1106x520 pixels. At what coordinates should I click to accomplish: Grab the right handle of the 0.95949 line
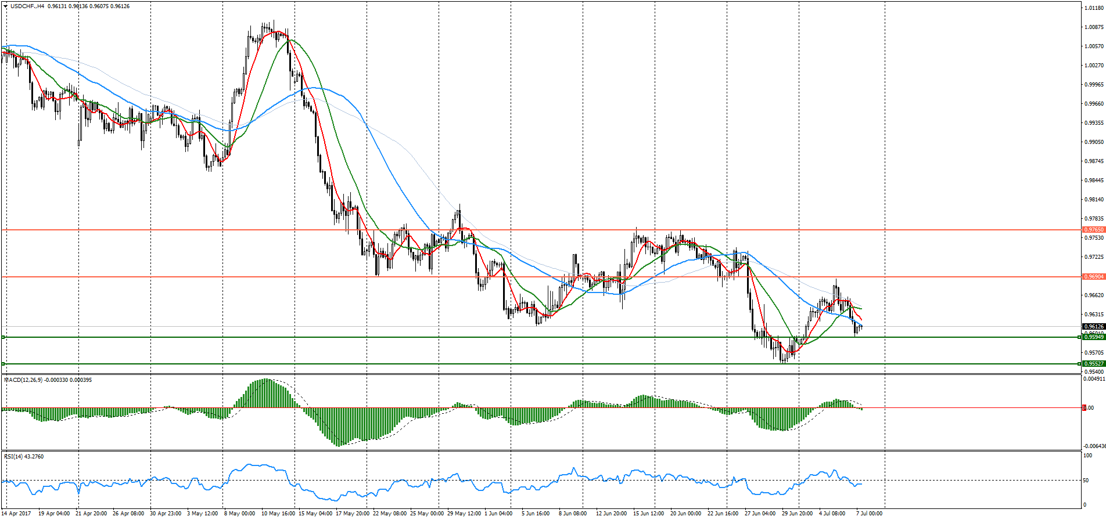pyautogui.click(x=1079, y=337)
